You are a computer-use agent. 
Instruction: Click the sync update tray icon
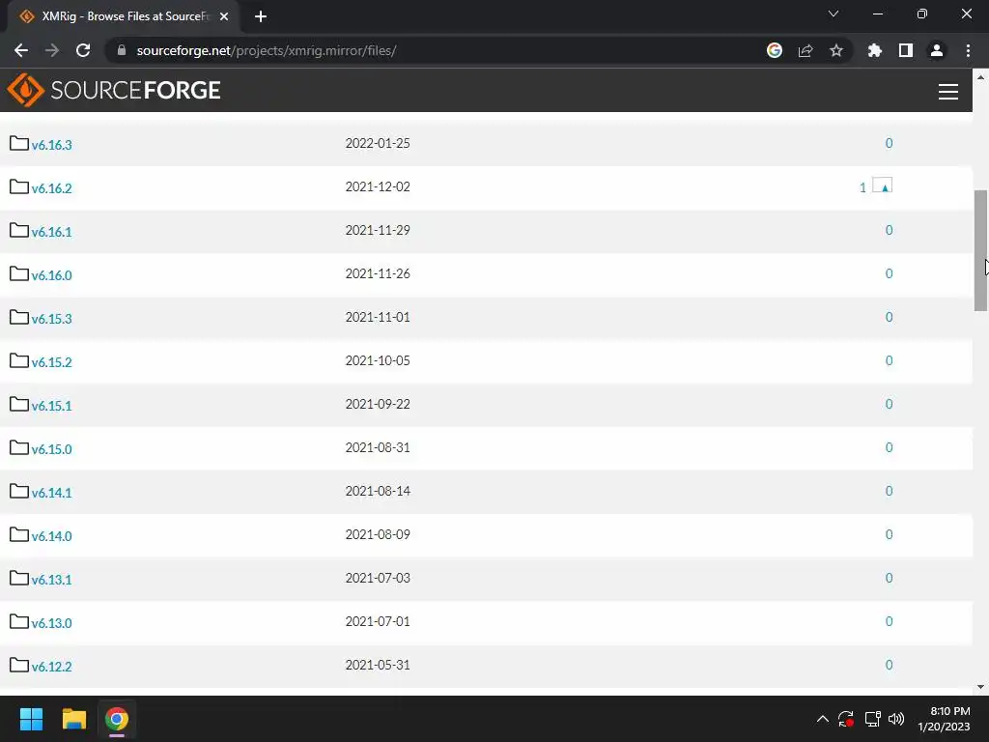(x=846, y=719)
